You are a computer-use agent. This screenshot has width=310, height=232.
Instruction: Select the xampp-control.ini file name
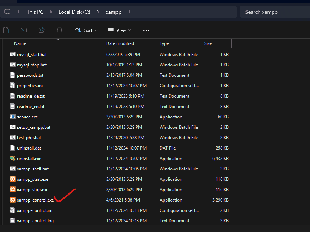pyautogui.click(x=35, y=210)
